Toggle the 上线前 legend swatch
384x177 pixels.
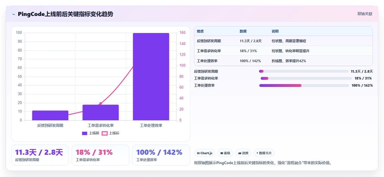tap(85, 133)
